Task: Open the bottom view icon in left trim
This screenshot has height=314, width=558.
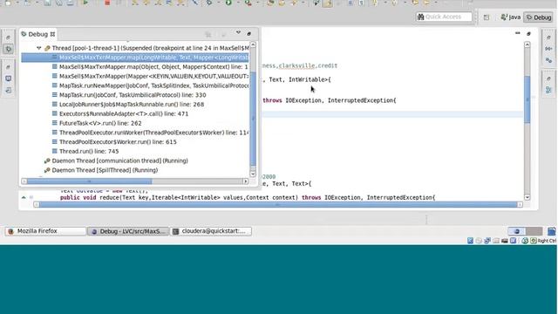Action: click(8, 91)
